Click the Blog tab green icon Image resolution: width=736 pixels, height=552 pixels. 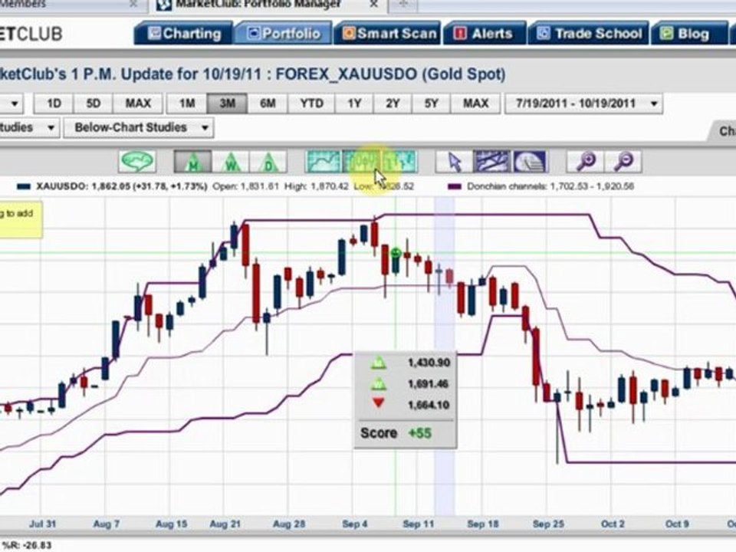(666, 33)
